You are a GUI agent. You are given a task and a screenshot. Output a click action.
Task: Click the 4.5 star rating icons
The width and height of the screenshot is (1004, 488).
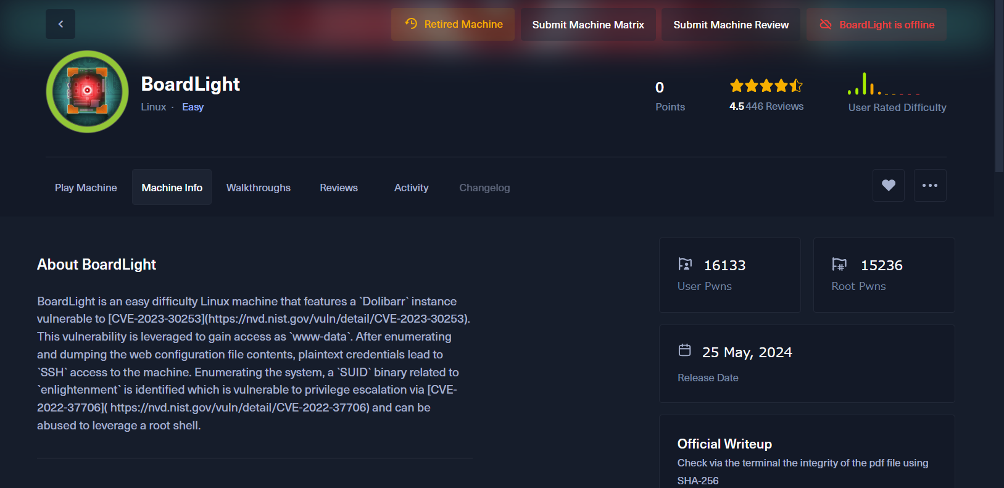click(x=766, y=86)
